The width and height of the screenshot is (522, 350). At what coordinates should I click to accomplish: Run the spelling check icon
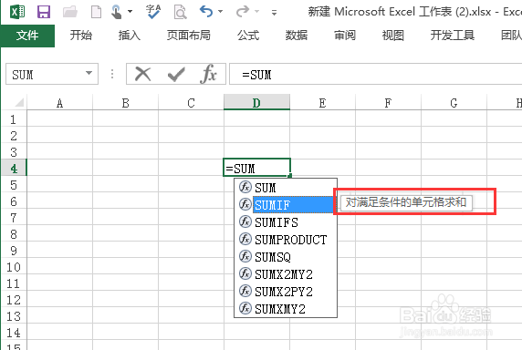pos(153,12)
